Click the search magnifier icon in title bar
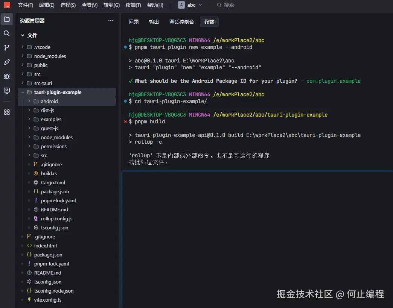Image resolution: width=393 pixels, height=308 pixels. click(219, 5)
